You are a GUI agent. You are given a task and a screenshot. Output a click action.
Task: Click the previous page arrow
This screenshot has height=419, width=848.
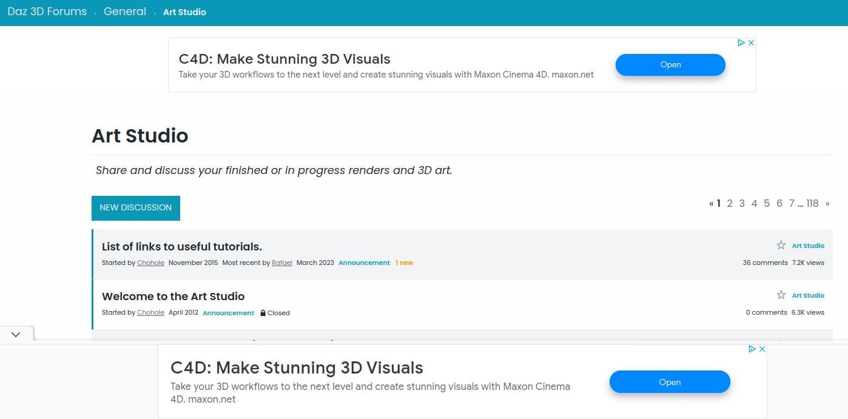coord(711,204)
